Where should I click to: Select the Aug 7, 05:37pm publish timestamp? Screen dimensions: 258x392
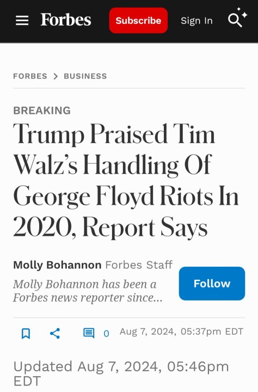[x=181, y=332]
